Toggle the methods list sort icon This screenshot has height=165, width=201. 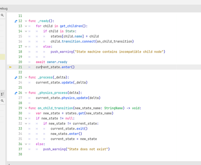pyautogui.click(x=2, y=94)
